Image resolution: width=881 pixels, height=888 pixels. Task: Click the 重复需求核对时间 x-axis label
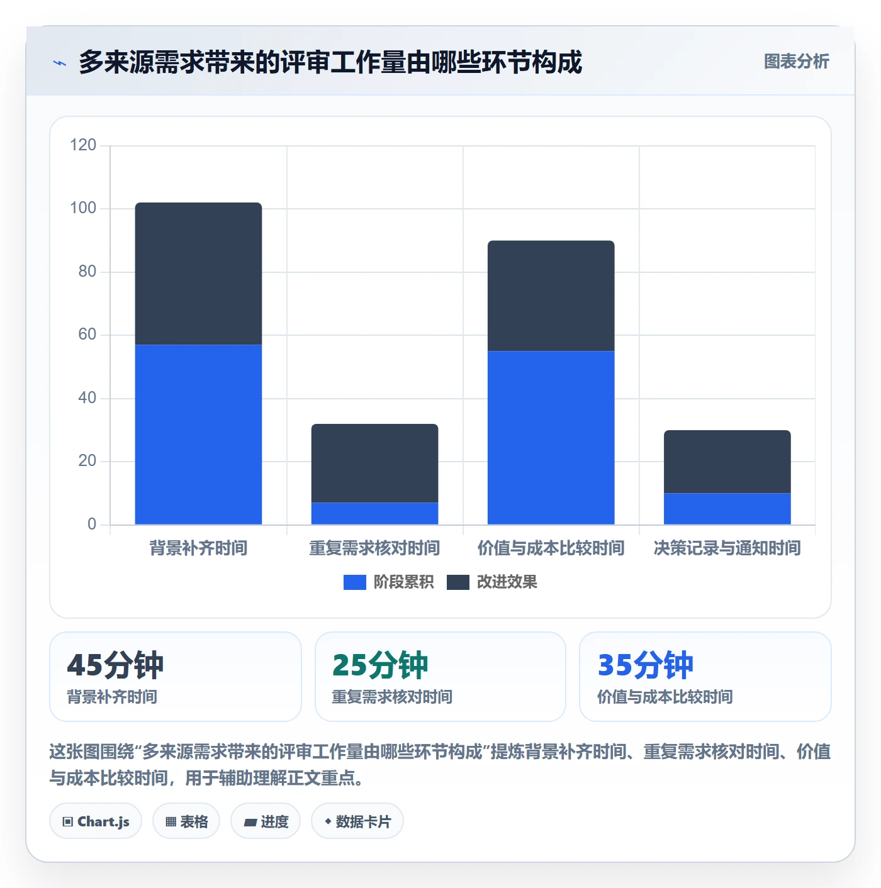coord(374,548)
